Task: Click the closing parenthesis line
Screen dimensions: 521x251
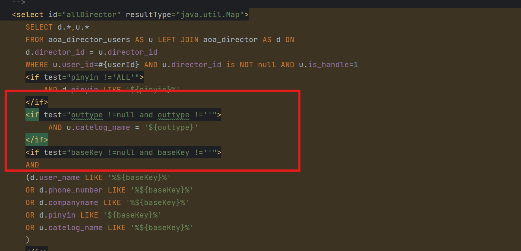Action: coord(27,240)
